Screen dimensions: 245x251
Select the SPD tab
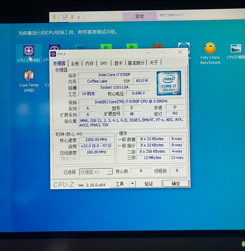pyautogui.click(x=104, y=63)
